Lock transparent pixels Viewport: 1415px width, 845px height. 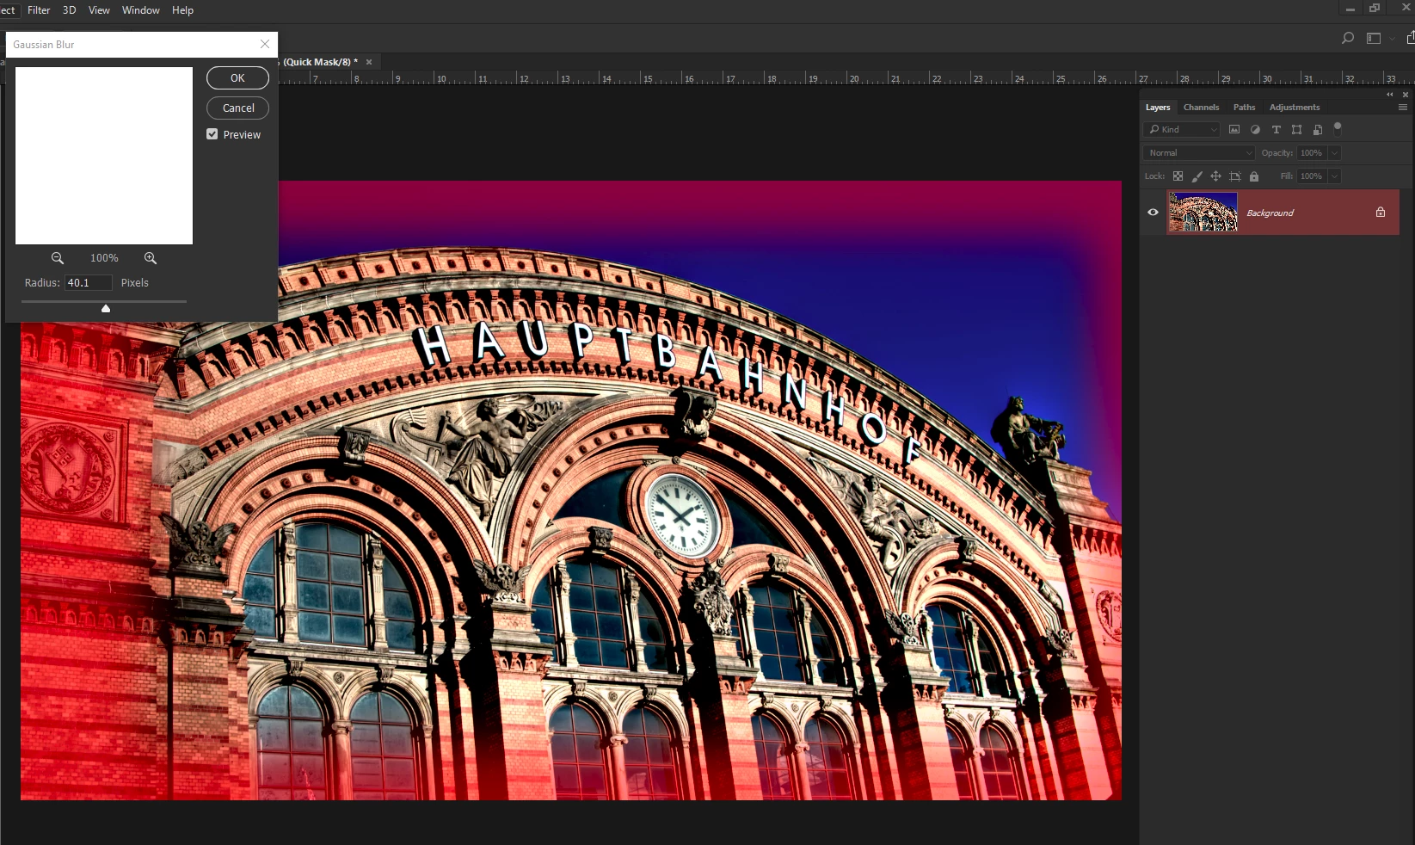pos(1178,176)
